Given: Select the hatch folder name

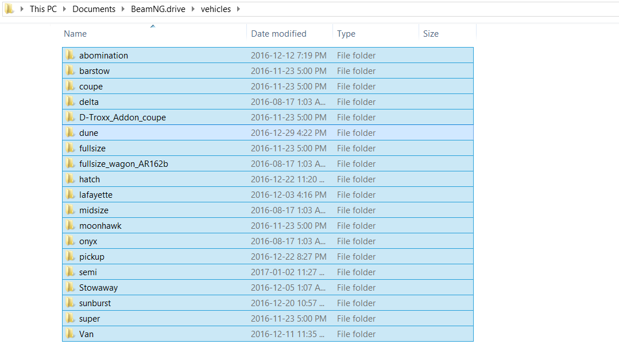Looking at the screenshot, I should [x=90, y=179].
